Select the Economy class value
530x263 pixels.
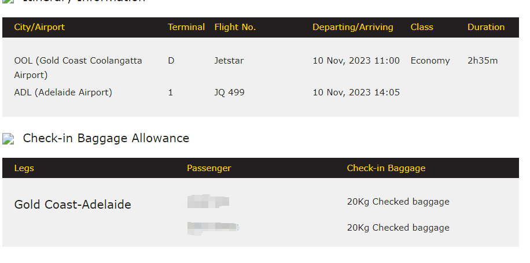(x=430, y=61)
